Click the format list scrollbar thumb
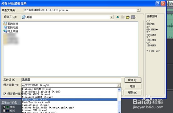 [119, 105]
